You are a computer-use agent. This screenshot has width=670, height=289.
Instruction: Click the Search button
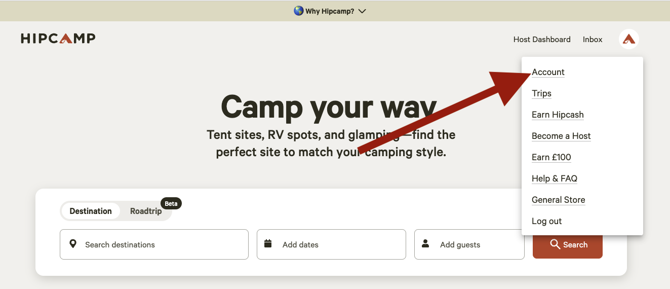point(568,244)
